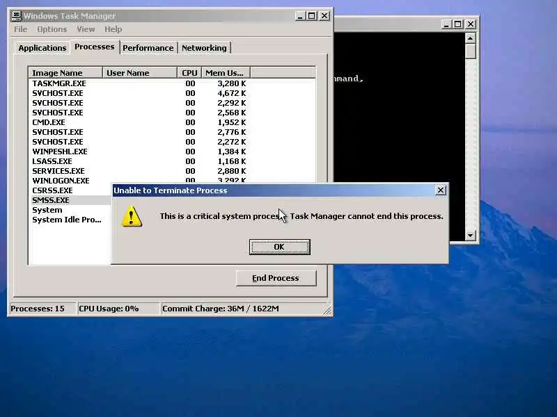Screen dimensions: 557x417
Task: Select the TASKMGR.EXE process row
Action: tap(171, 83)
